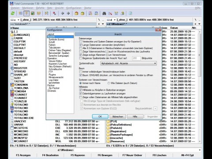Select 'Farben' in the configuration list
This screenshot has width=212, height=159.
click(52, 45)
